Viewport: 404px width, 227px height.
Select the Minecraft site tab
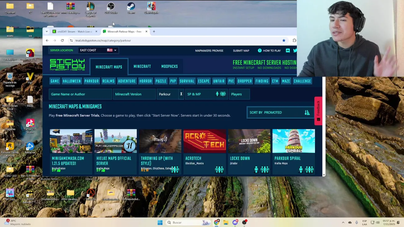[142, 67]
